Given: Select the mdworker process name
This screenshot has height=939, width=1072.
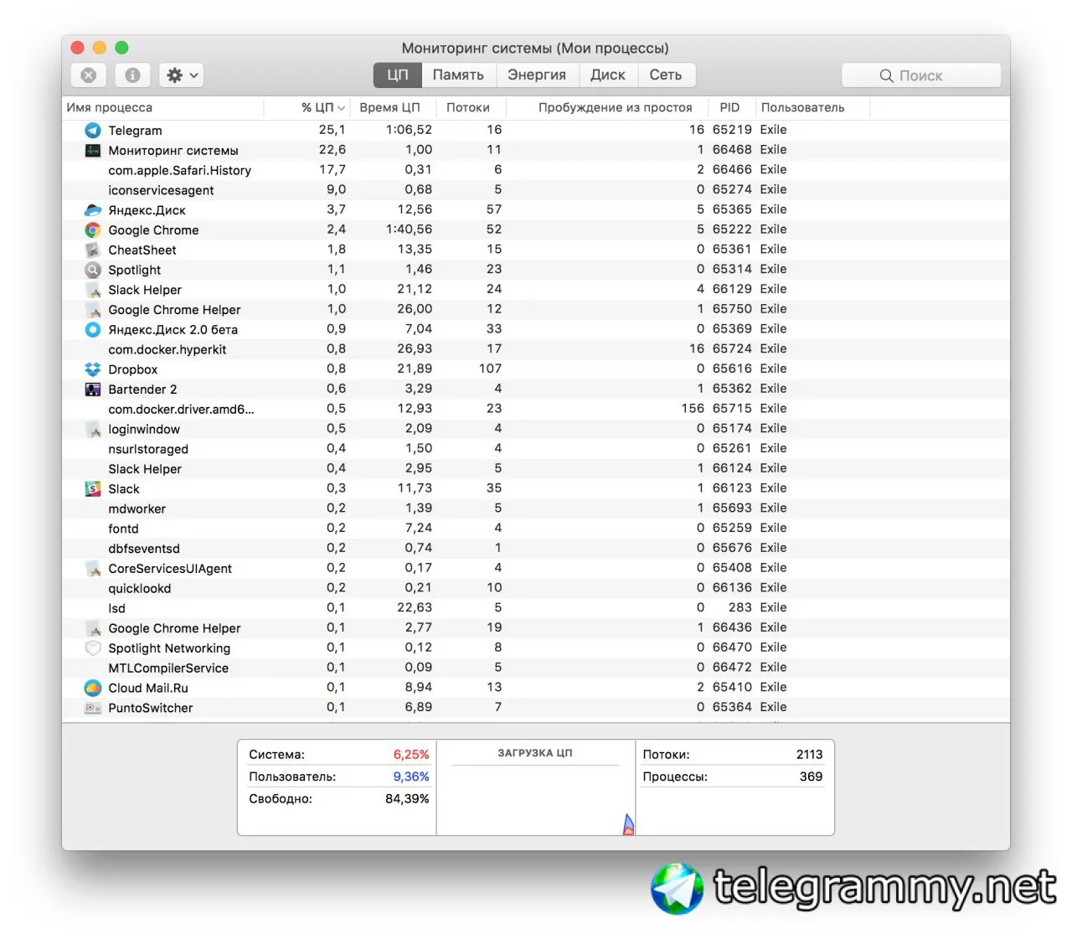Looking at the screenshot, I should pos(137,509).
